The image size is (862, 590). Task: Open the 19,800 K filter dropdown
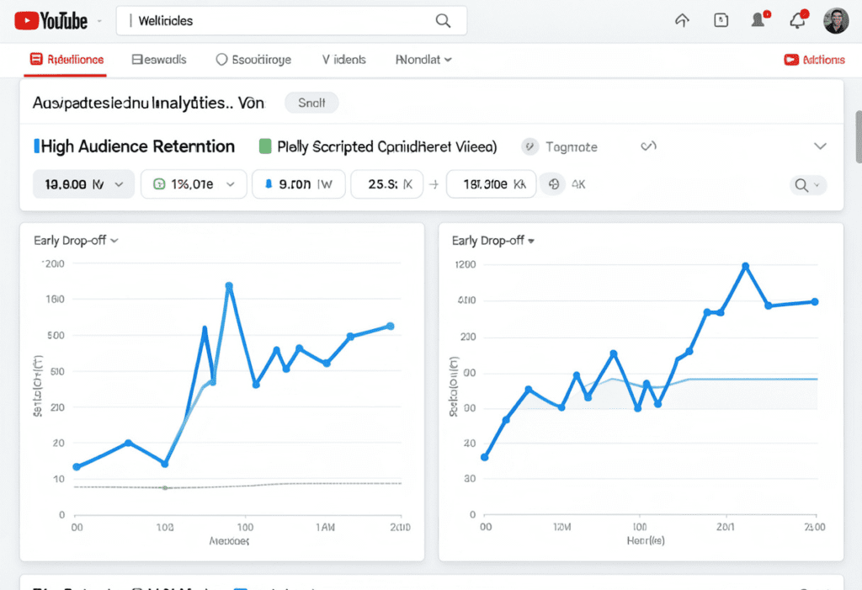[82, 184]
